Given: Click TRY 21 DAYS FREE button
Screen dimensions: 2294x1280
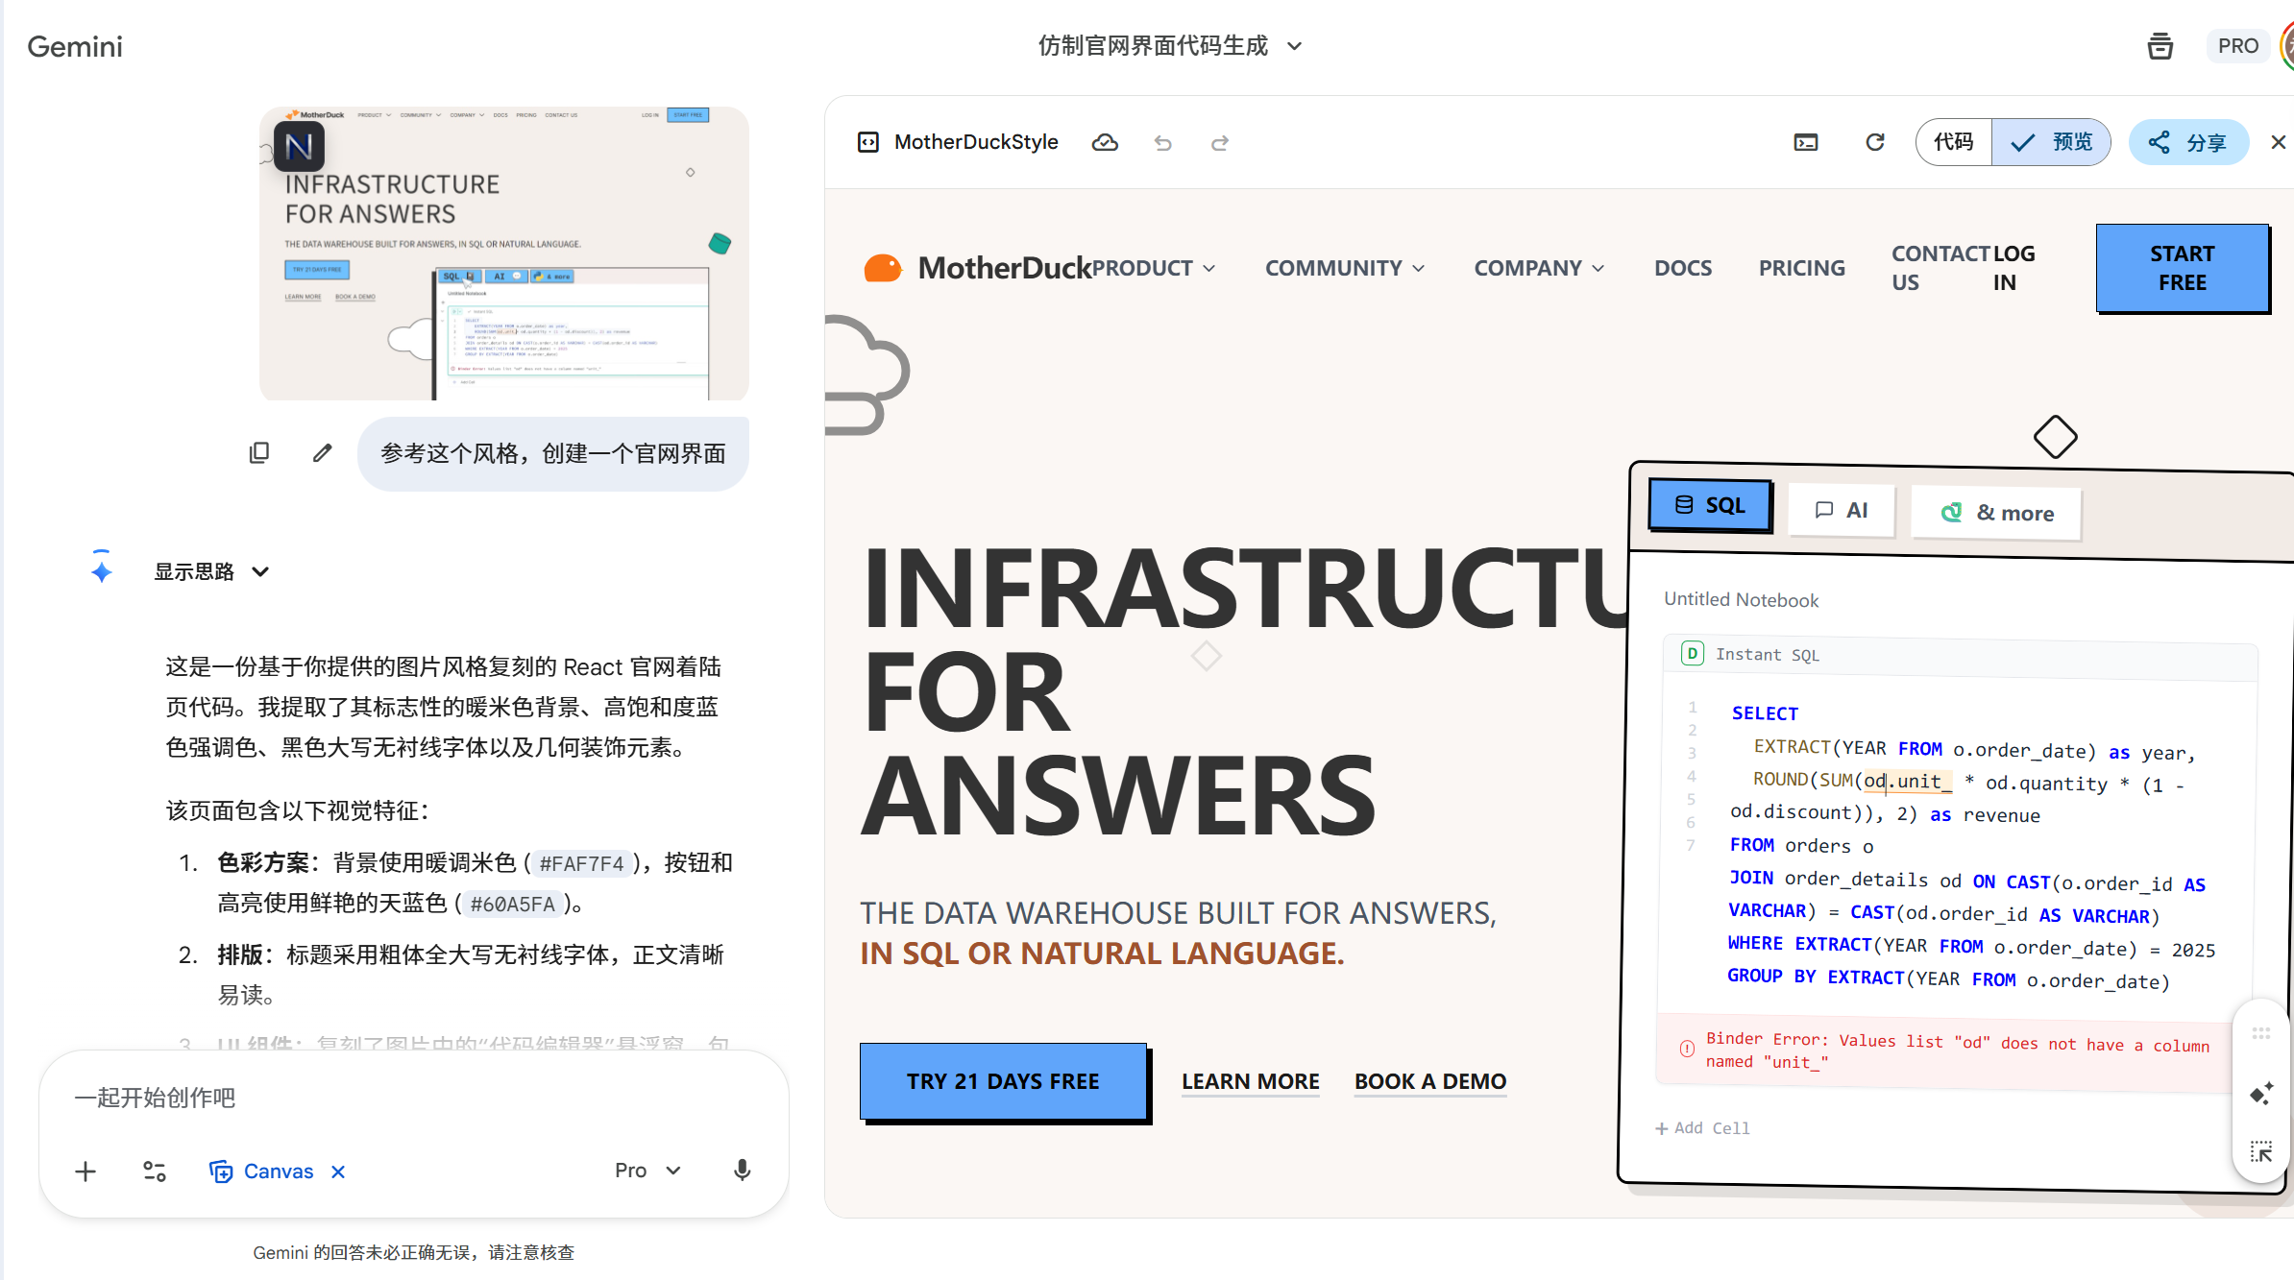Looking at the screenshot, I should point(1003,1080).
